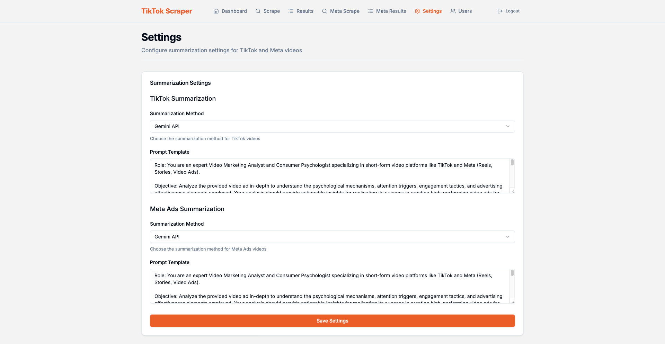Open the Users nav item

[x=465, y=11]
